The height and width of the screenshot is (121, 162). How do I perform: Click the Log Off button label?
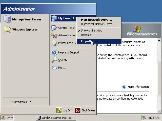click(67, 110)
